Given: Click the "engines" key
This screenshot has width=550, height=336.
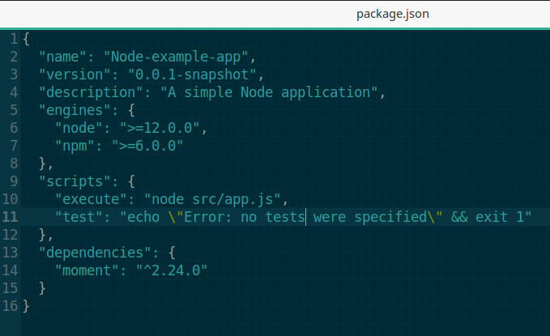Looking at the screenshot, I should 77,110.
